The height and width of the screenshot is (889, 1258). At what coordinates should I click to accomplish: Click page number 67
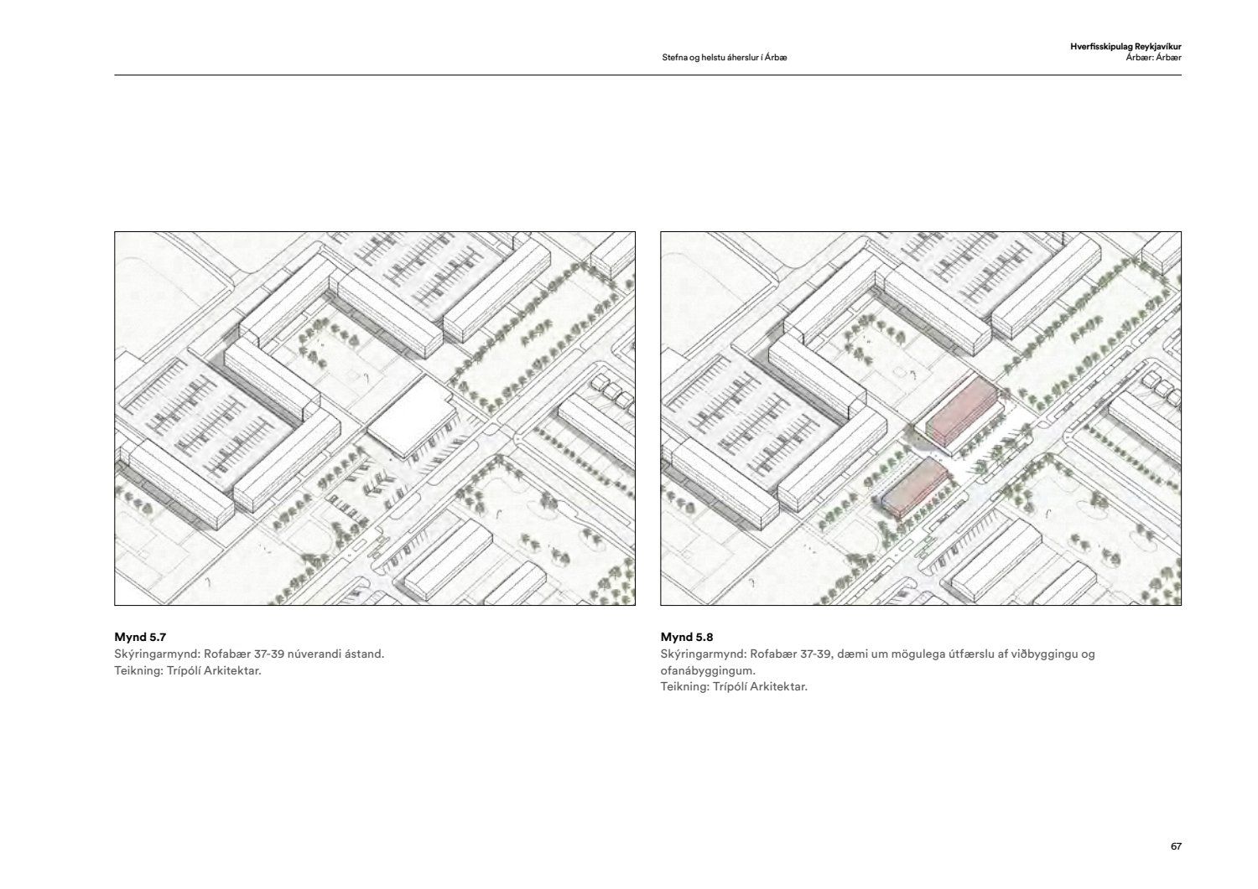(1176, 846)
